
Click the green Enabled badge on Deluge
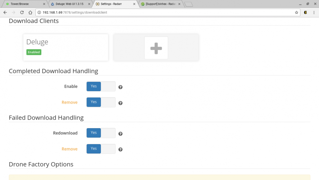tap(34, 52)
